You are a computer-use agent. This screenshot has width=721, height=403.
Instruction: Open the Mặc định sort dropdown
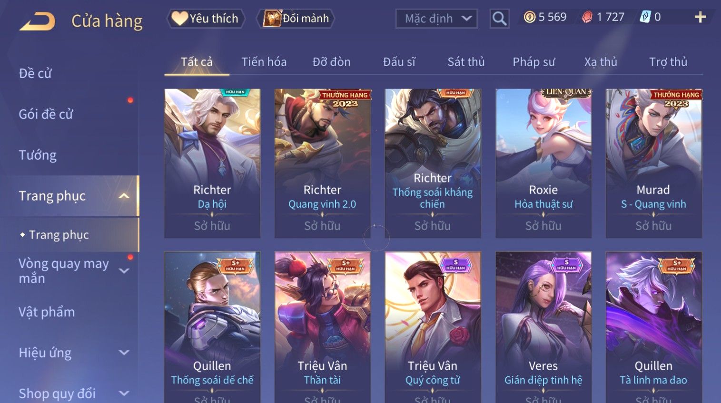(x=436, y=19)
